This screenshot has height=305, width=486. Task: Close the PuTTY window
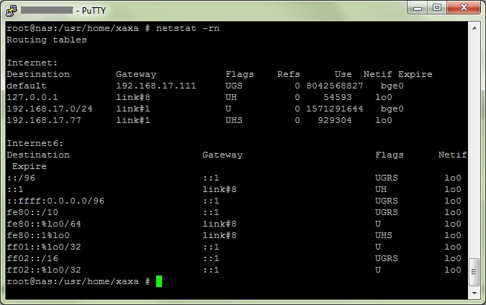point(464,7)
